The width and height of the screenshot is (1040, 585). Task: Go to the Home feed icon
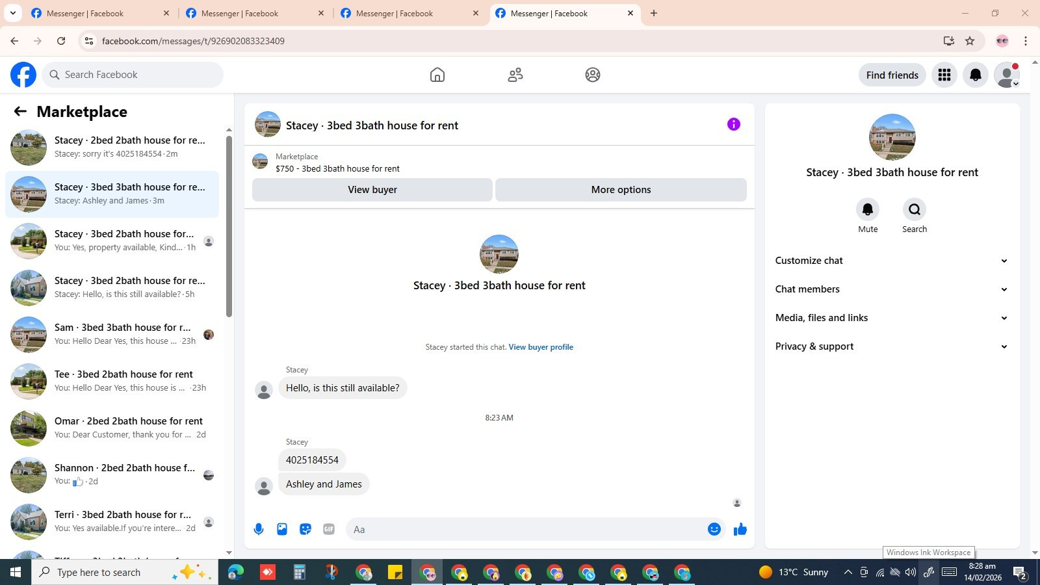(x=437, y=75)
